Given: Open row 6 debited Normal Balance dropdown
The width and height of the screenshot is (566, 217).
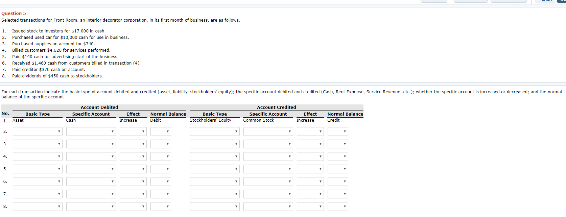Looking at the screenshot, I should (x=161, y=182).
